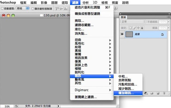Open 檔案 menu
The height and width of the screenshot is (108, 171).
23,2
